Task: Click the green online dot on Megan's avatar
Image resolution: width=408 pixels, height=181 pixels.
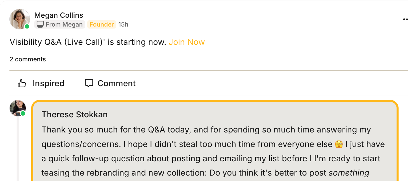Action: (x=27, y=27)
